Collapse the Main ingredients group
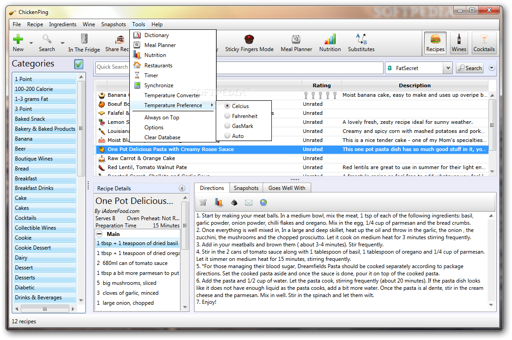 click(x=100, y=234)
